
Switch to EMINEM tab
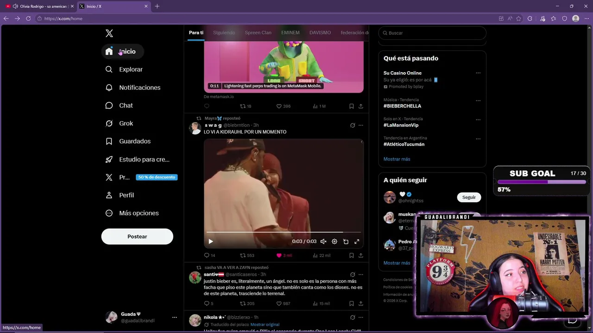point(290,33)
